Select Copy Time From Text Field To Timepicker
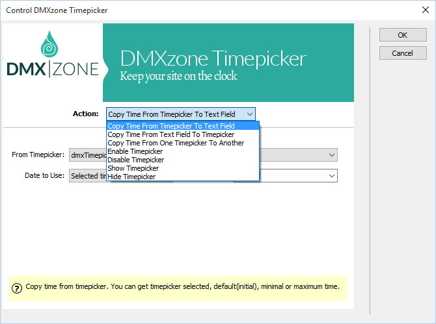436x324 pixels. click(183, 134)
